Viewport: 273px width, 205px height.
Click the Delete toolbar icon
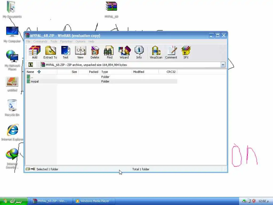pyautogui.click(x=95, y=52)
